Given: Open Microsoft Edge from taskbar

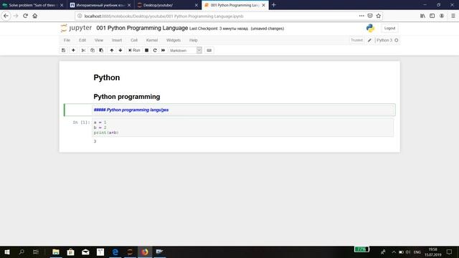Looking at the screenshot, I should point(115,252).
